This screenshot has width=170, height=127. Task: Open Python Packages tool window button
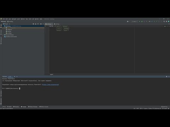click(33, 107)
